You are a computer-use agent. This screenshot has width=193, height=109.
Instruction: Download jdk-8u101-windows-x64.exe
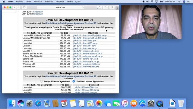click(x=86, y=67)
